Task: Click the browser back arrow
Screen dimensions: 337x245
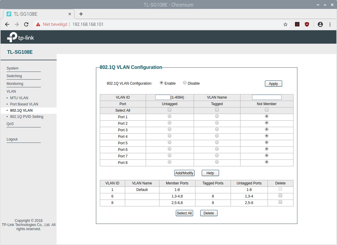Action: (7, 24)
